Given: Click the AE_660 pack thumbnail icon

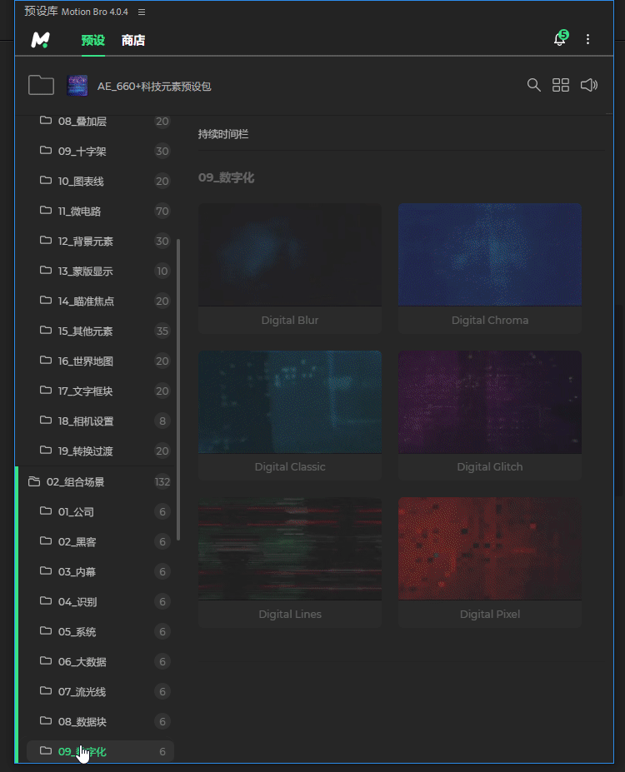Looking at the screenshot, I should pos(77,86).
